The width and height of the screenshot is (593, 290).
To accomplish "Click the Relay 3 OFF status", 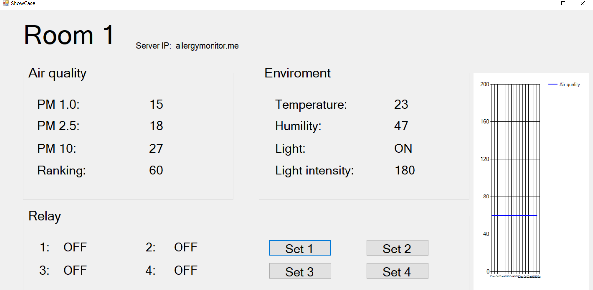I will pos(75,270).
